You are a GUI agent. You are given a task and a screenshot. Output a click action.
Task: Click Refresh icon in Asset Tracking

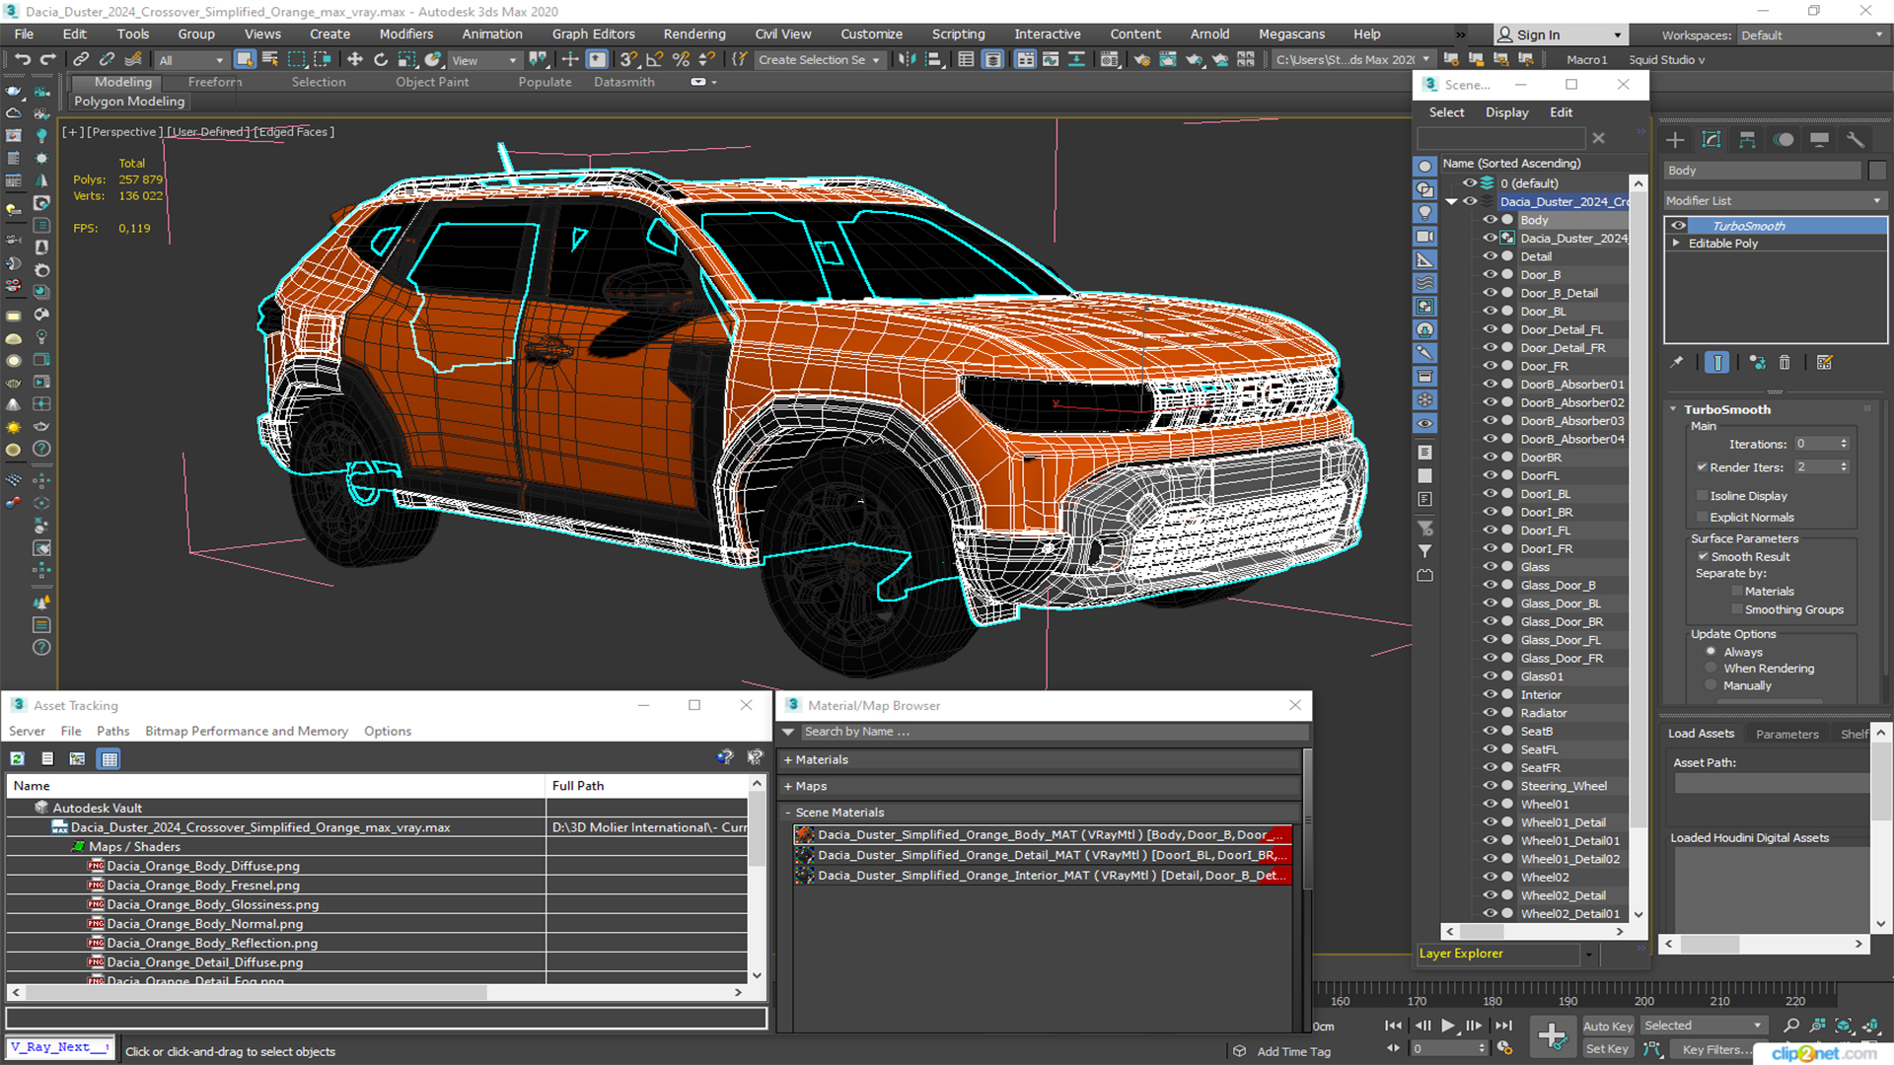click(18, 758)
